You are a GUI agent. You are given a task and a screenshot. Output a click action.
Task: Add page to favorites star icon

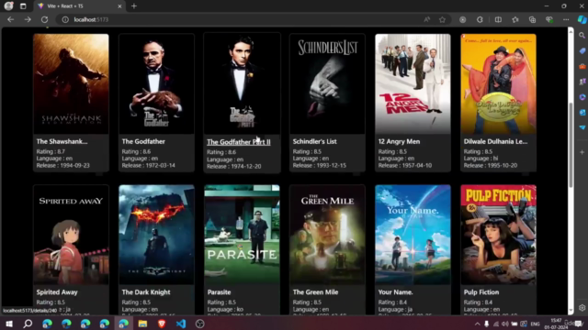[x=443, y=19]
